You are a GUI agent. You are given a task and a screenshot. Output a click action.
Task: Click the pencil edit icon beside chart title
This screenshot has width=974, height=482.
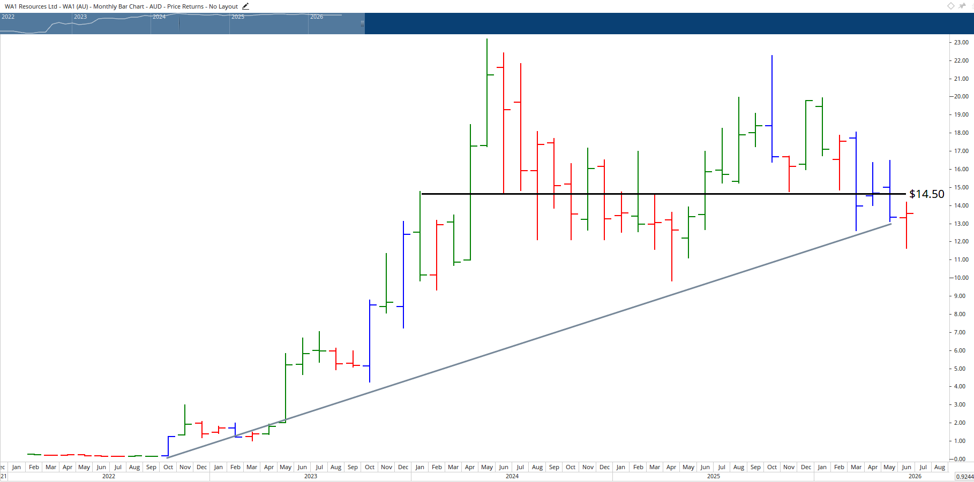point(245,6)
